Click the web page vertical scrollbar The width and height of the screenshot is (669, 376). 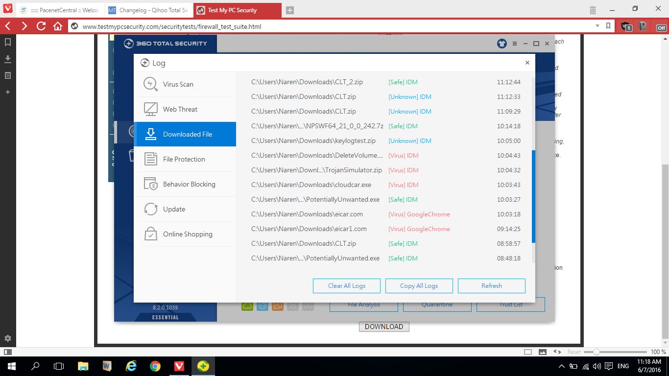tap(665, 251)
